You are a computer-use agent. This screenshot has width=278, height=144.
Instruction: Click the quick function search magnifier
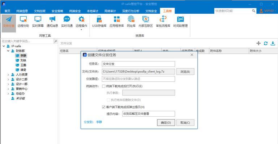[254, 11]
